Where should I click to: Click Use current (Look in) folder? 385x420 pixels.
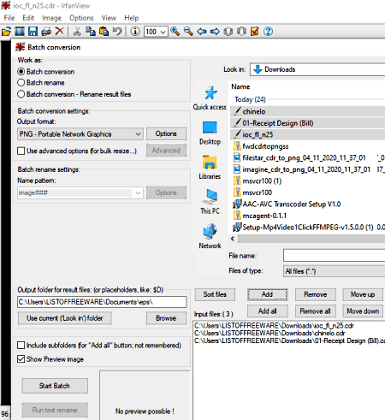coord(65,318)
